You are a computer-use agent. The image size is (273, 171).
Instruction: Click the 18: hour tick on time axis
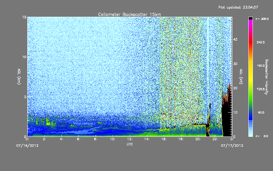pos(181,139)
